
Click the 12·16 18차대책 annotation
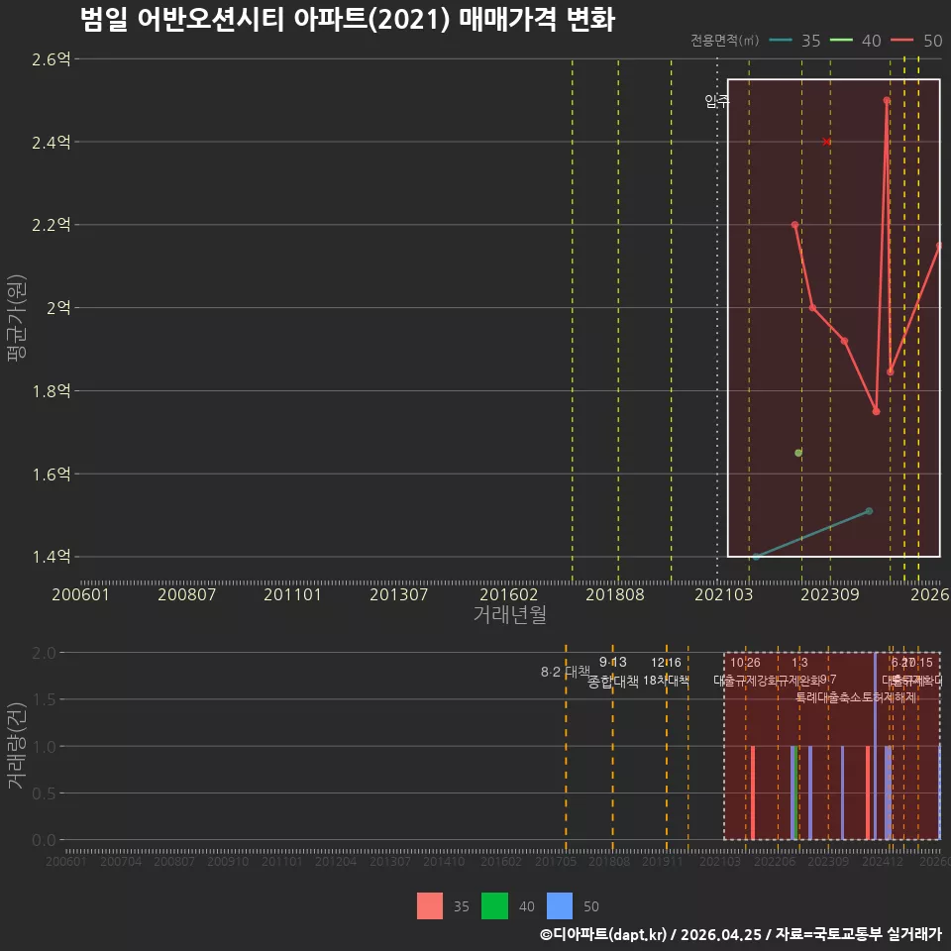(x=666, y=672)
